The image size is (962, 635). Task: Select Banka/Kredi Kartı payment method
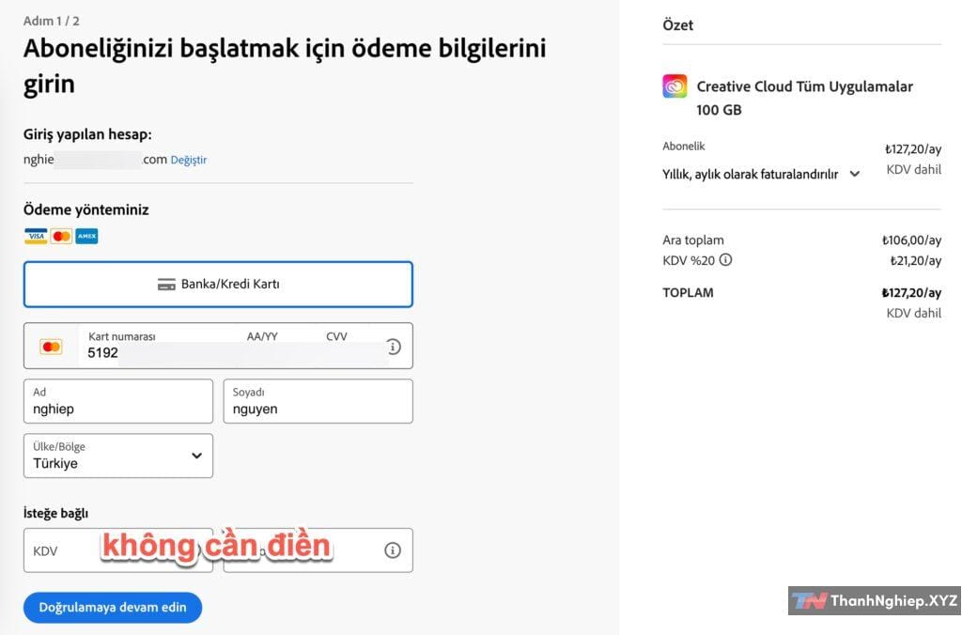coord(218,285)
